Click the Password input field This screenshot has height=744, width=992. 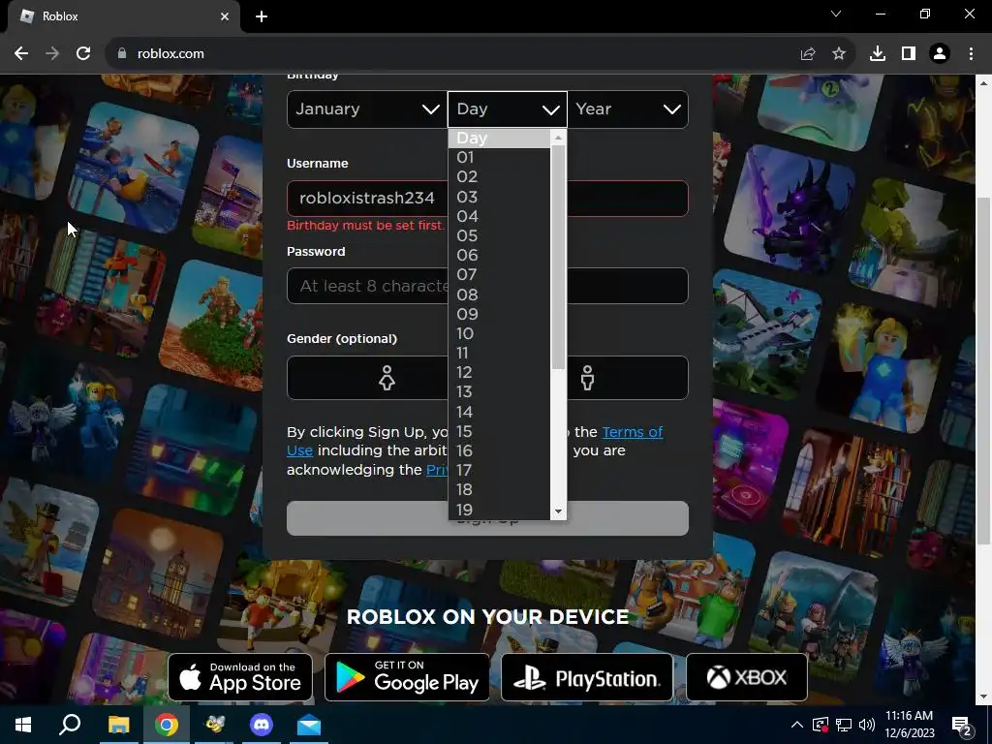[x=487, y=286]
